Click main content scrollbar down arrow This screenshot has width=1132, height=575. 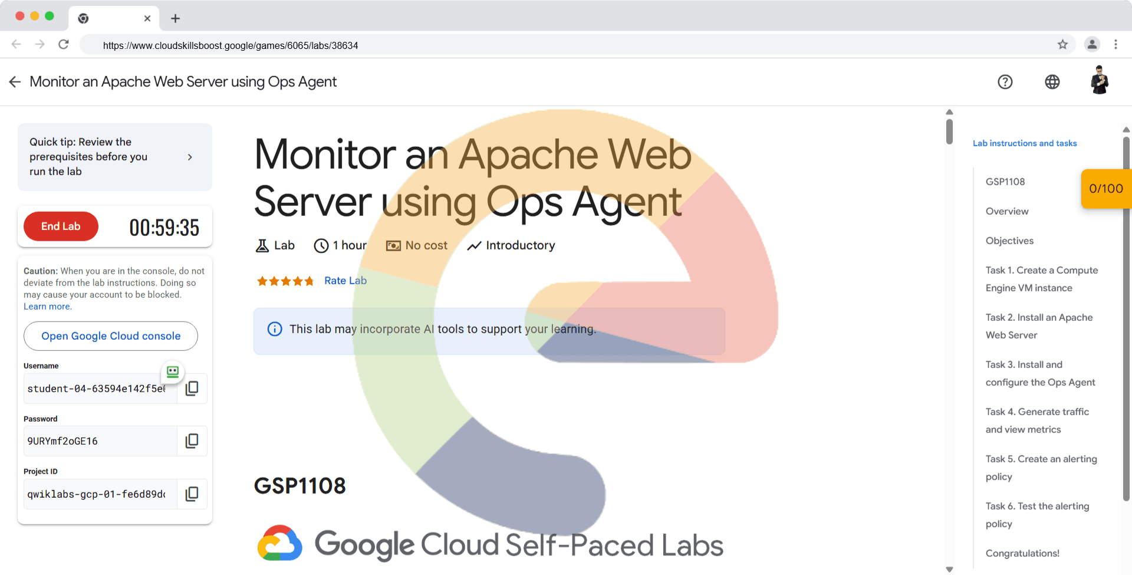(x=949, y=569)
